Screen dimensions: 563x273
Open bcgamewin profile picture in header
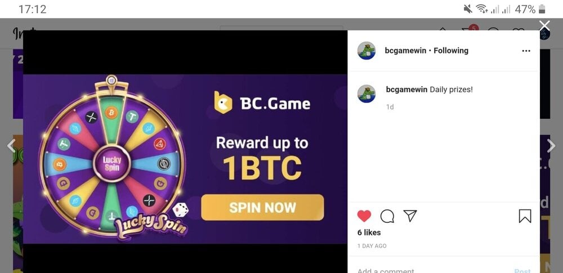[x=367, y=51]
